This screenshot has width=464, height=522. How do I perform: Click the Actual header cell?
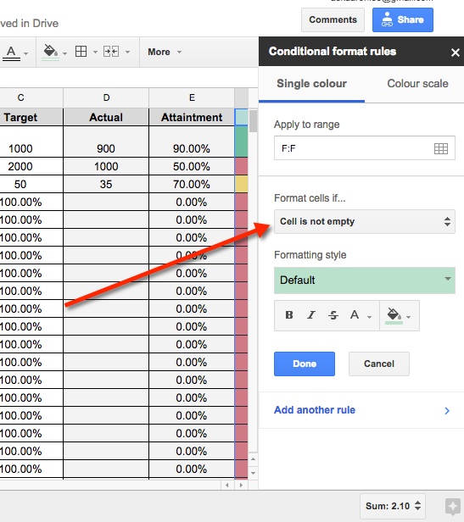(x=106, y=117)
